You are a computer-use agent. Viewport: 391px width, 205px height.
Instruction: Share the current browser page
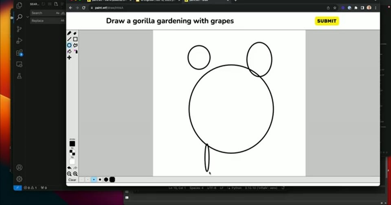328,8
